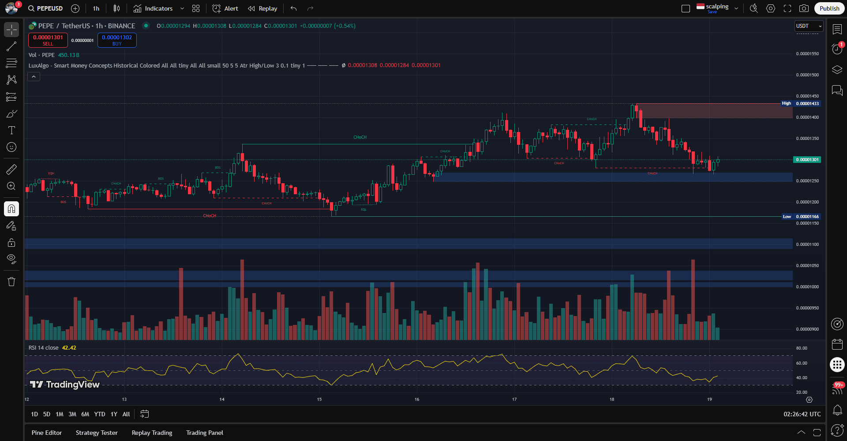Open time axis settings gear
The width and height of the screenshot is (847, 441).
[x=809, y=400]
